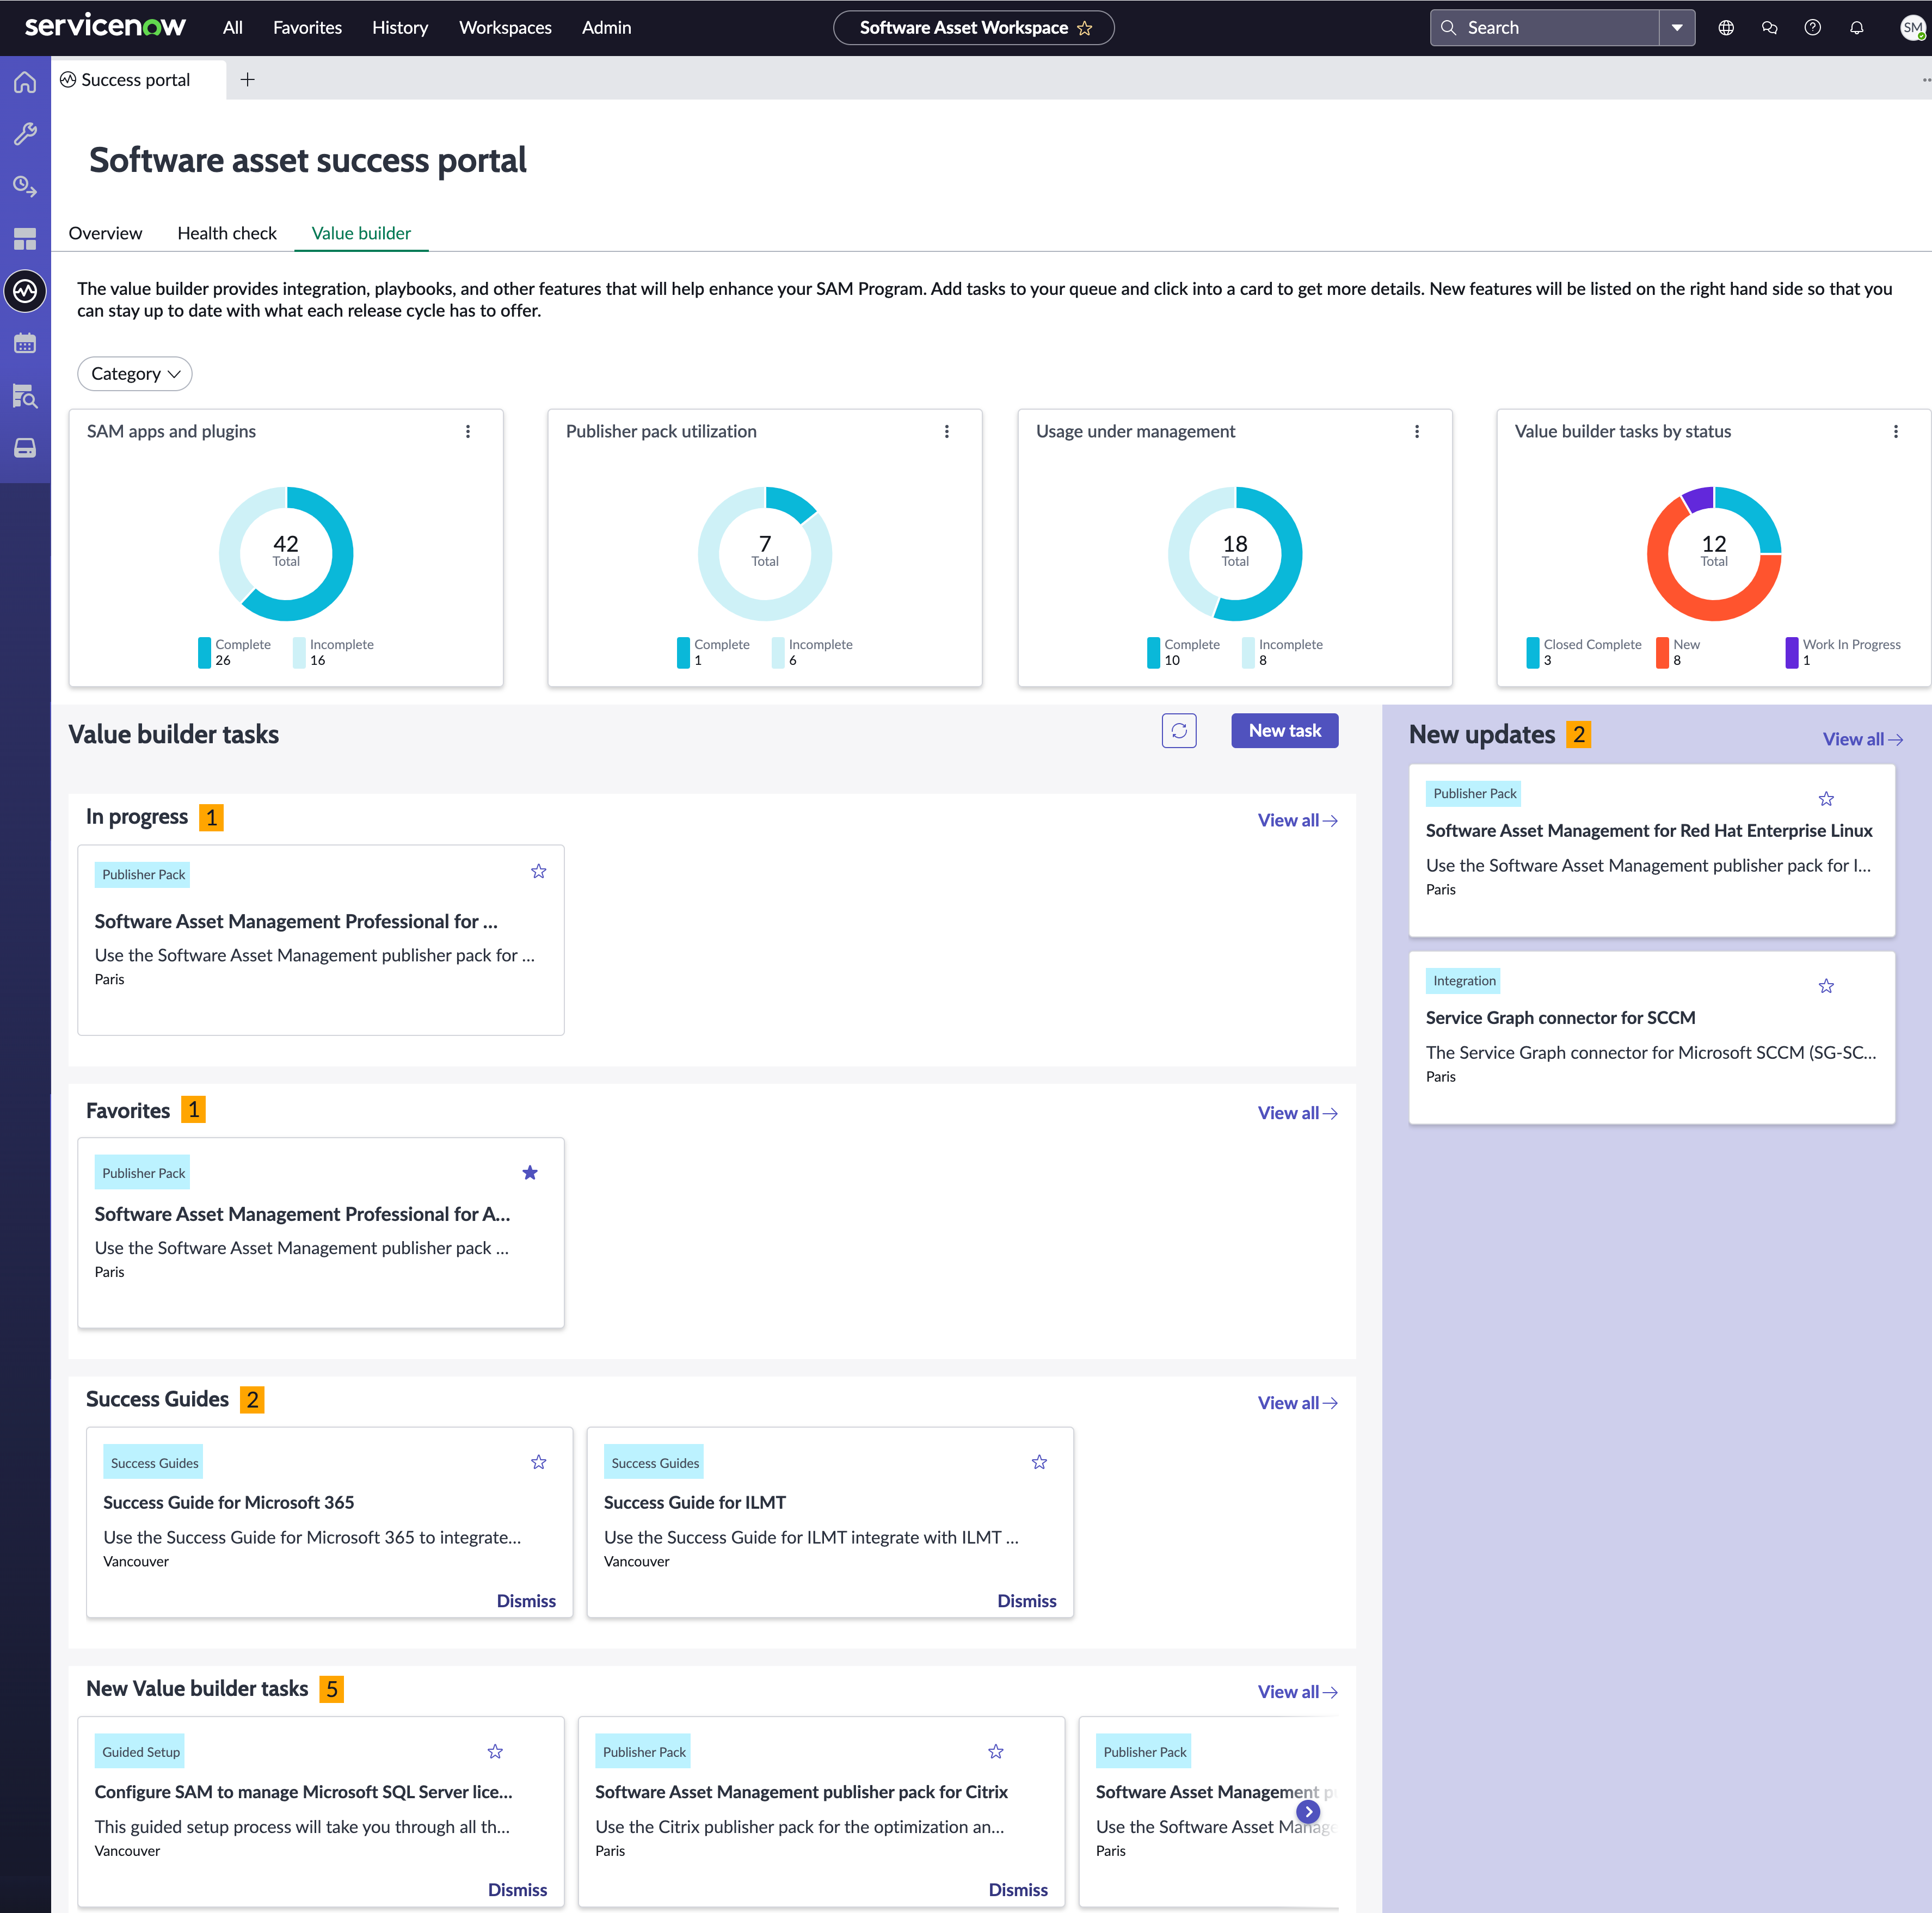Screen dimensions: 1932x1913
Task: Switch to the Health check tab
Action: (227, 233)
